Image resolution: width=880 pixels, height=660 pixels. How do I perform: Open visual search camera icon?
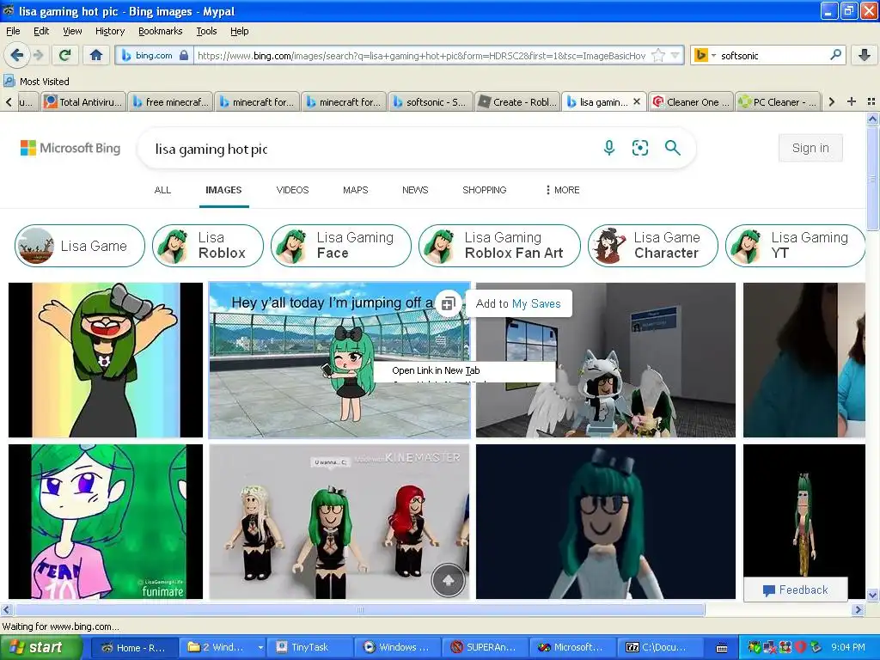(639, 148)
